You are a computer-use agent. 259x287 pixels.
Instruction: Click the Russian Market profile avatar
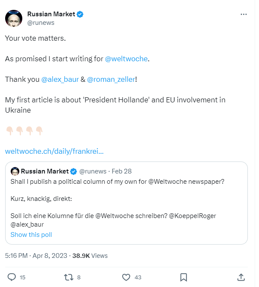13,18
